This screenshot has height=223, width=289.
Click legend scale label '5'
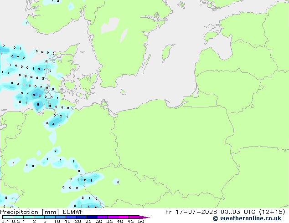point(45,221)
